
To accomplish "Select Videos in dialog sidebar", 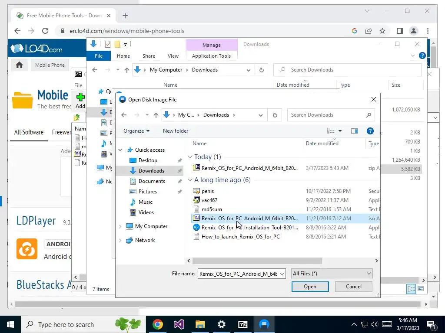I will coord(146,212).
